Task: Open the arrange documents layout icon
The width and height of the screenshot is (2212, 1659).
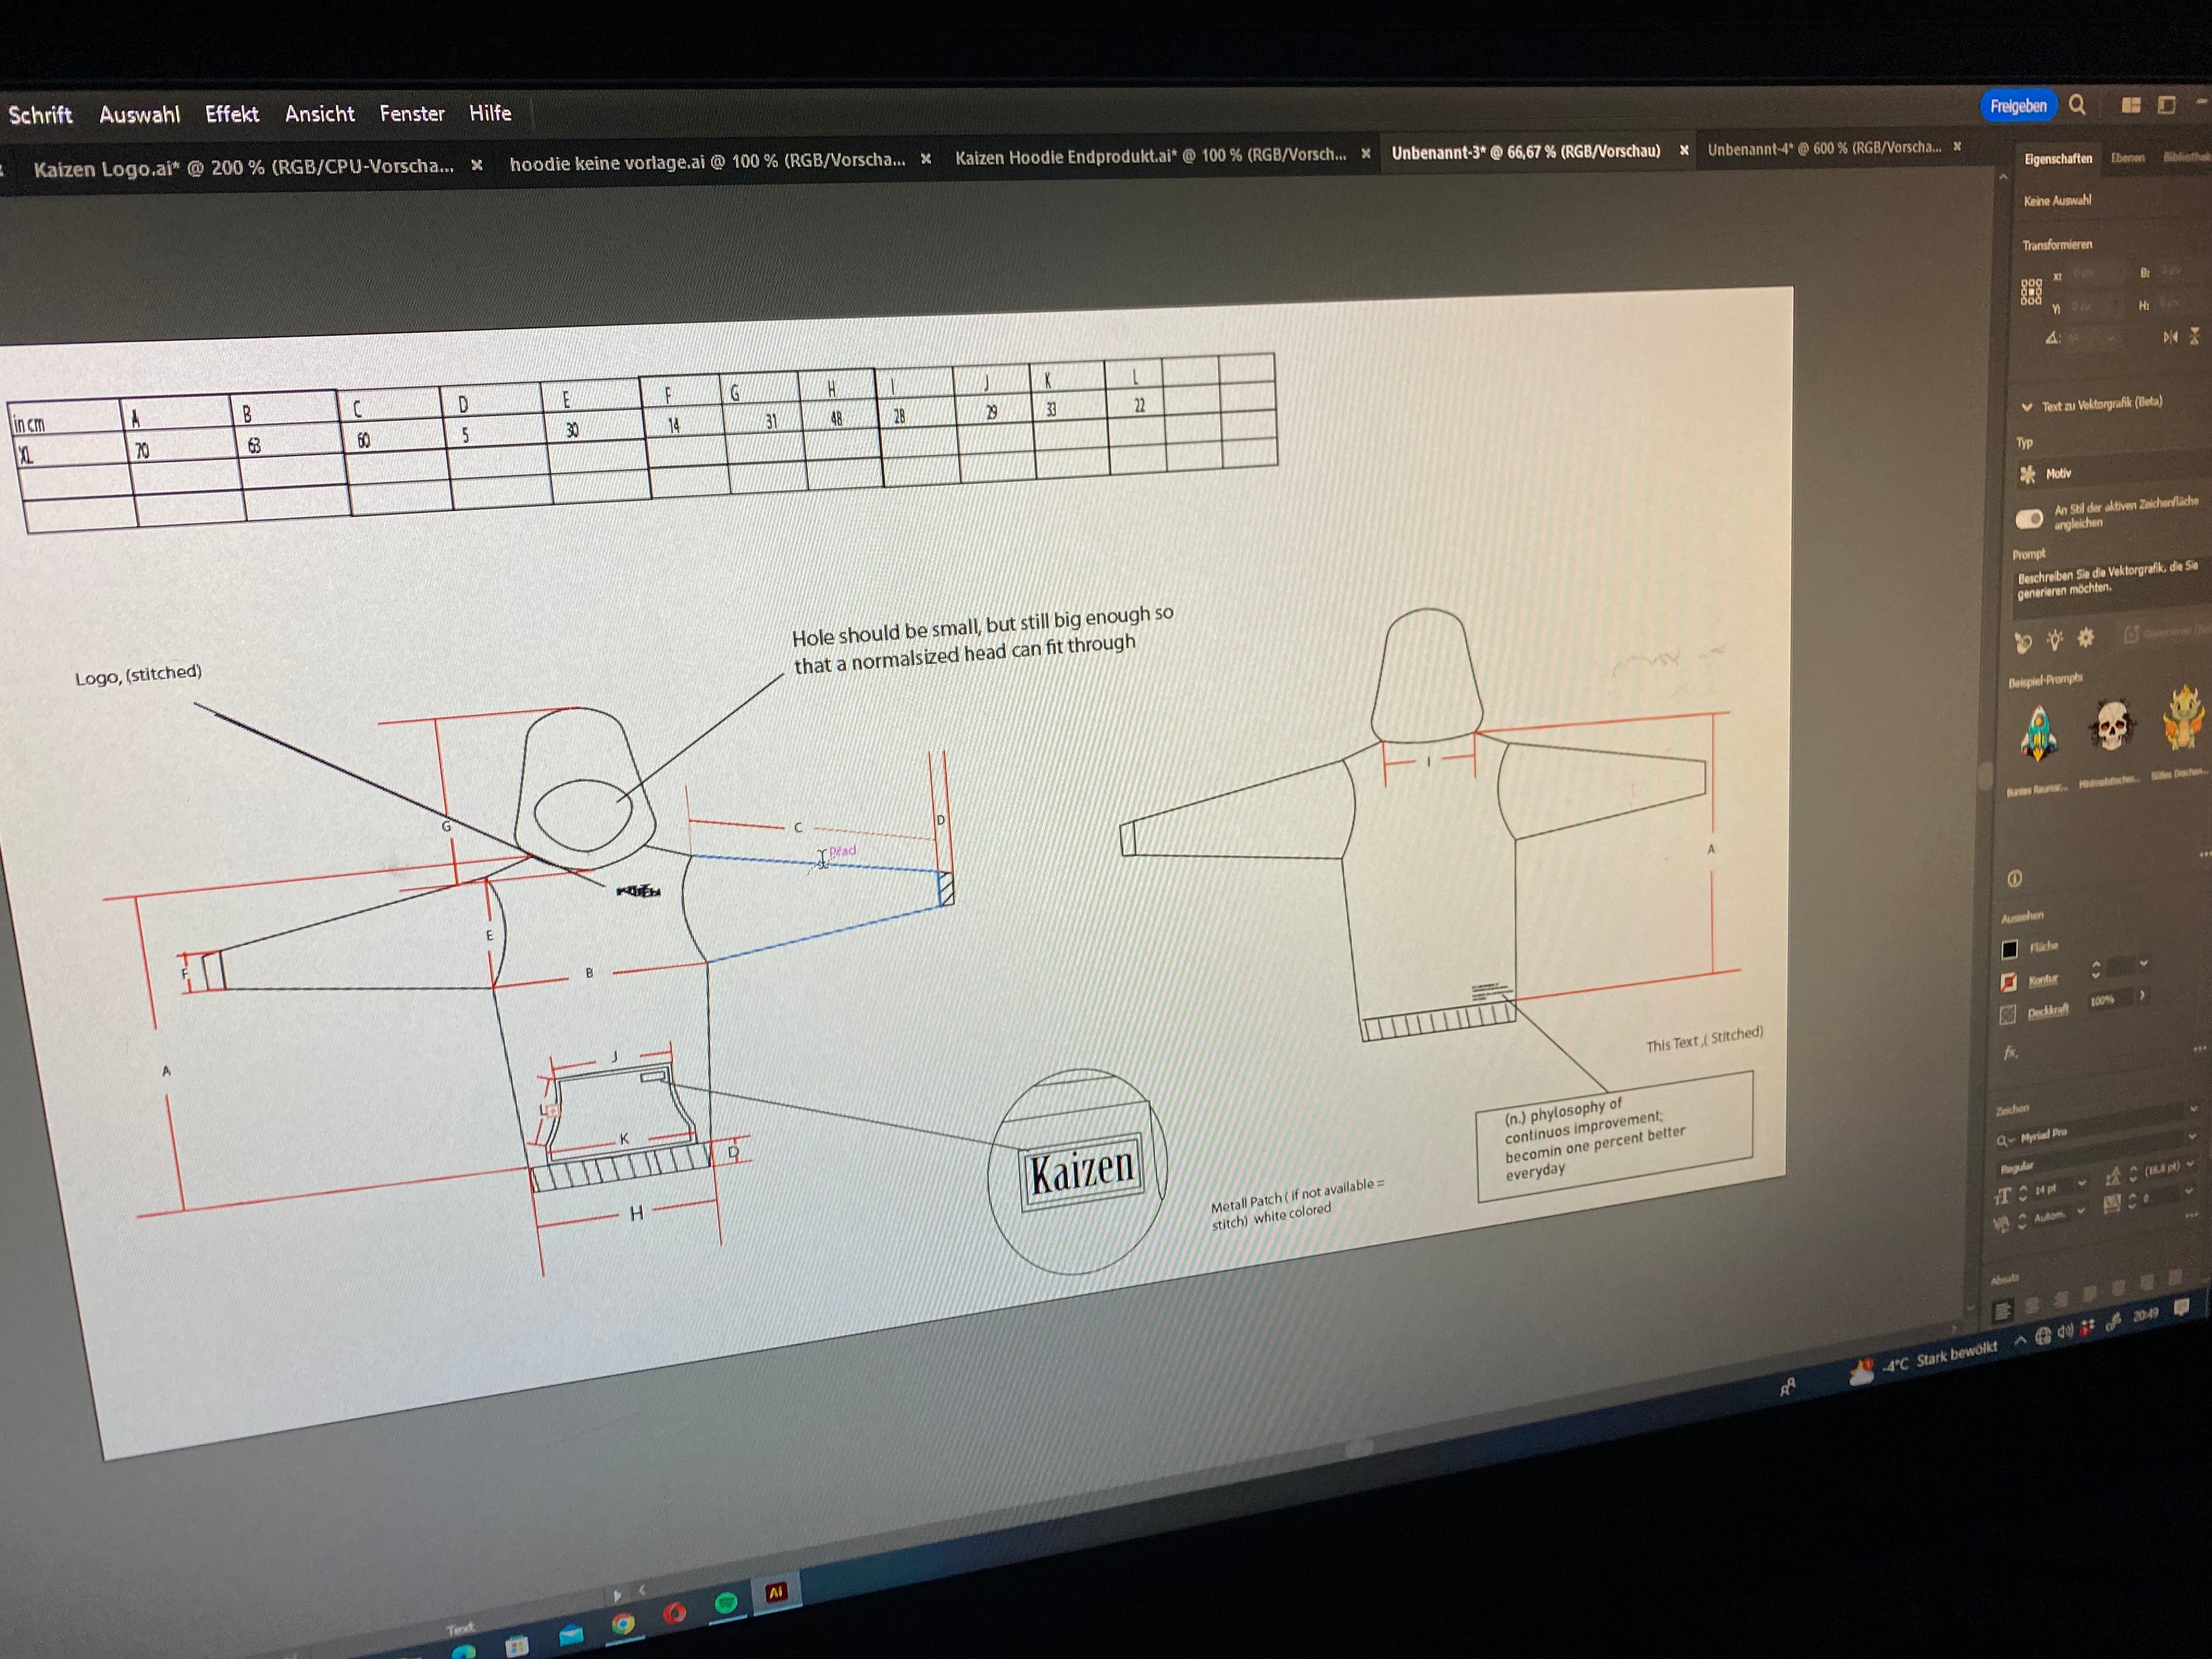Action: (x=2131, y=105)
